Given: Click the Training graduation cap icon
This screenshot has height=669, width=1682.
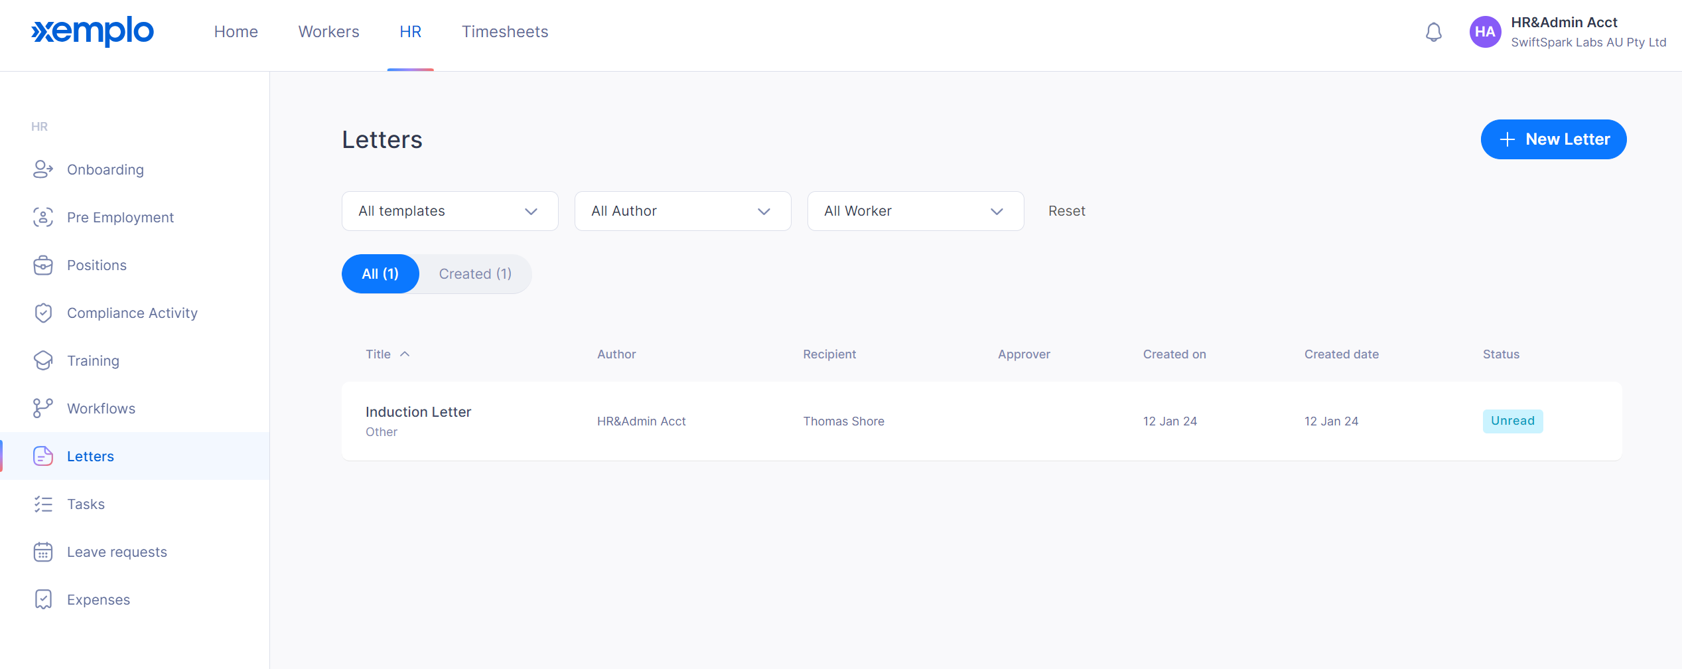Looking at the screenshot, I should 43,360.
